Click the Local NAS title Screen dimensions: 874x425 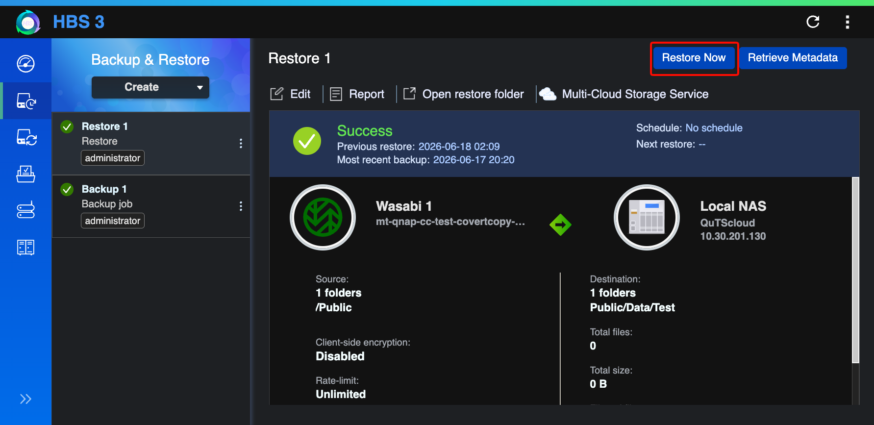click(x=733, y=206)
